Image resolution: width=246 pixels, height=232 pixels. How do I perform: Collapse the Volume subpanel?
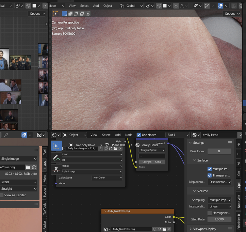click(195, 191)
